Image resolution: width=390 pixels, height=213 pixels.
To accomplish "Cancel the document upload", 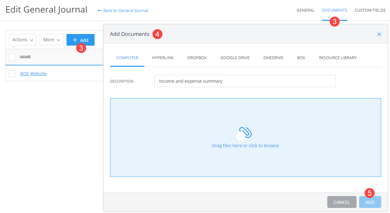I will click(x=342, y=202).
